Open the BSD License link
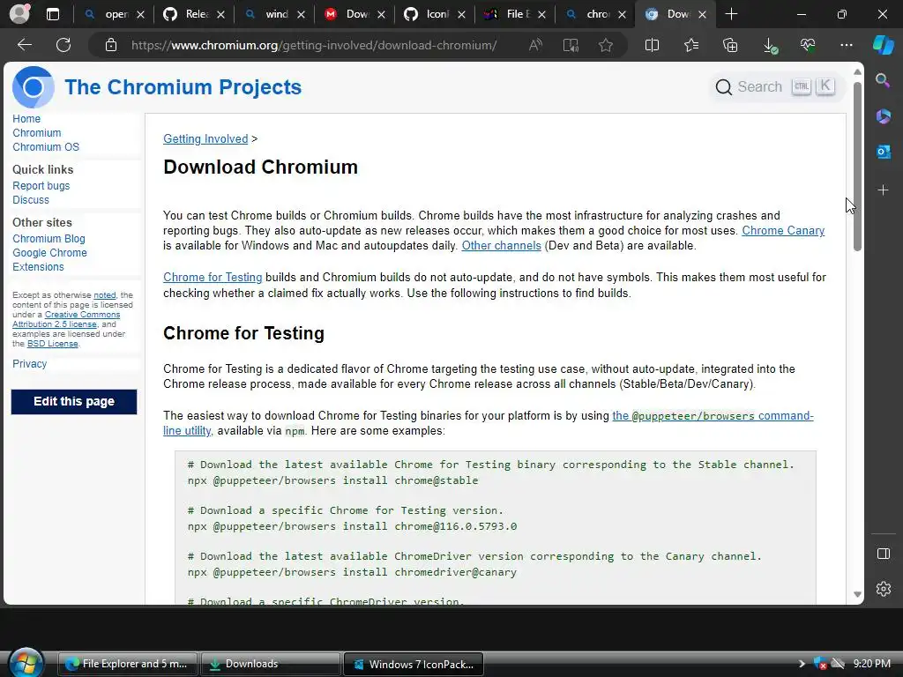 52,344
